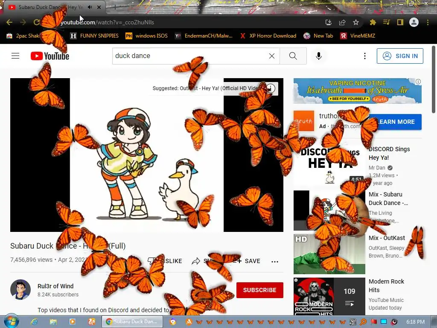Click the address bar URL

click(x=107, y=22)
